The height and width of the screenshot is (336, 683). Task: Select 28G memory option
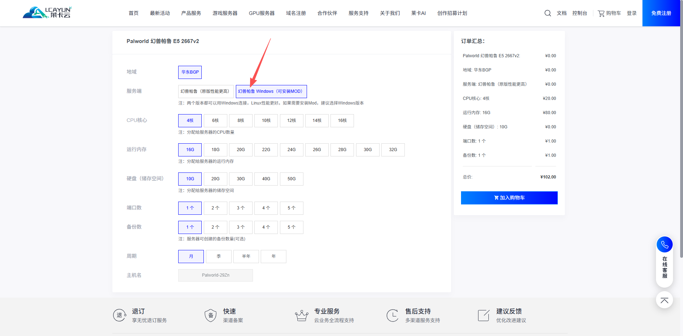coord(342,150)
